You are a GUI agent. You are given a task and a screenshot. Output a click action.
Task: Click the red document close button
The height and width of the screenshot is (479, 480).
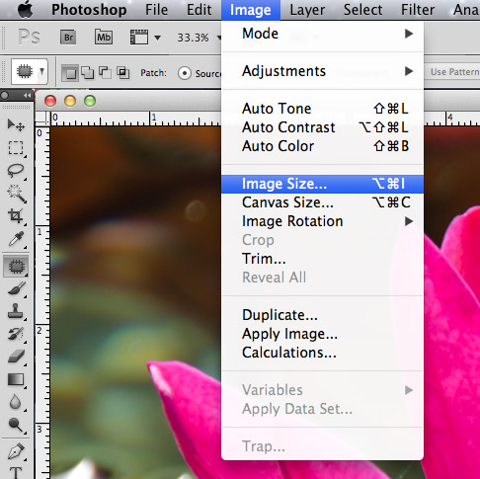click(x=50, y=101)
